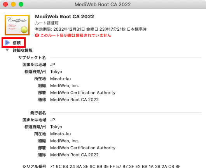
Task: Click the red untrusted error icon
Action: tap(37, 35)
